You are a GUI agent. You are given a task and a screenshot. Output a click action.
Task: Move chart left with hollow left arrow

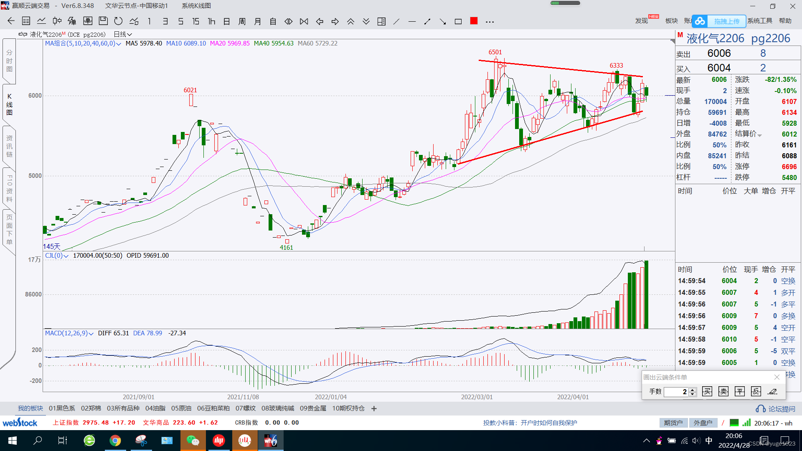pos(320,21)
